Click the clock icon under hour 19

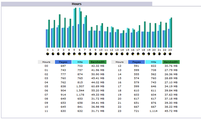pyautogui.click(x=149, y=54)
